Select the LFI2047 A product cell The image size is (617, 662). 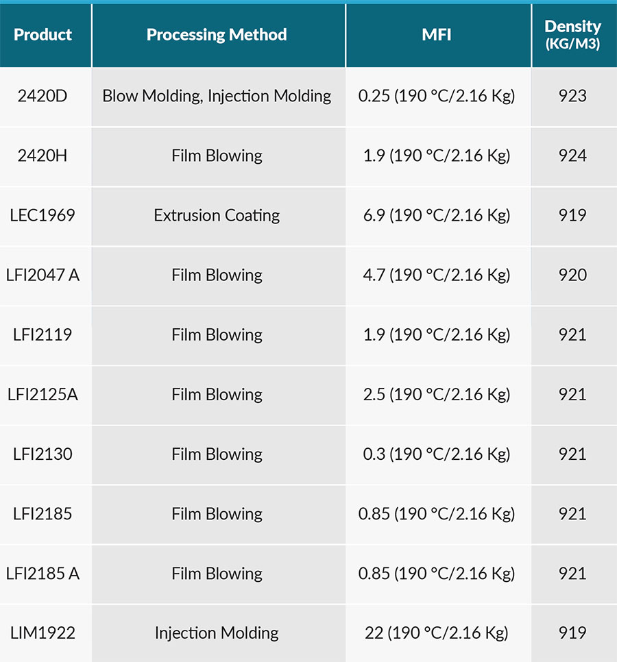tap(43, 275)
